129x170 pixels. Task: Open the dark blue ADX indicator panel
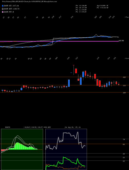[x=66, y=149]
